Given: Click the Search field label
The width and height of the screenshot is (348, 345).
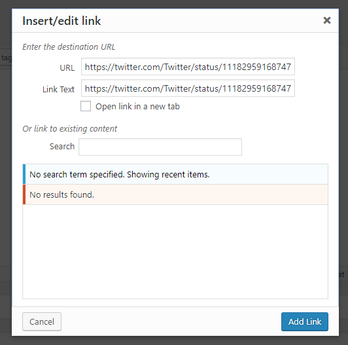Looking at the screenshot, I should (62, 147).
